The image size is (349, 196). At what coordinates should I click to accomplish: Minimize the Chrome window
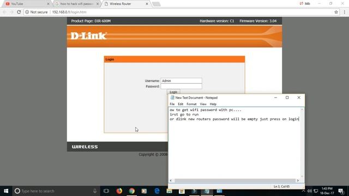tap(320, 3)
